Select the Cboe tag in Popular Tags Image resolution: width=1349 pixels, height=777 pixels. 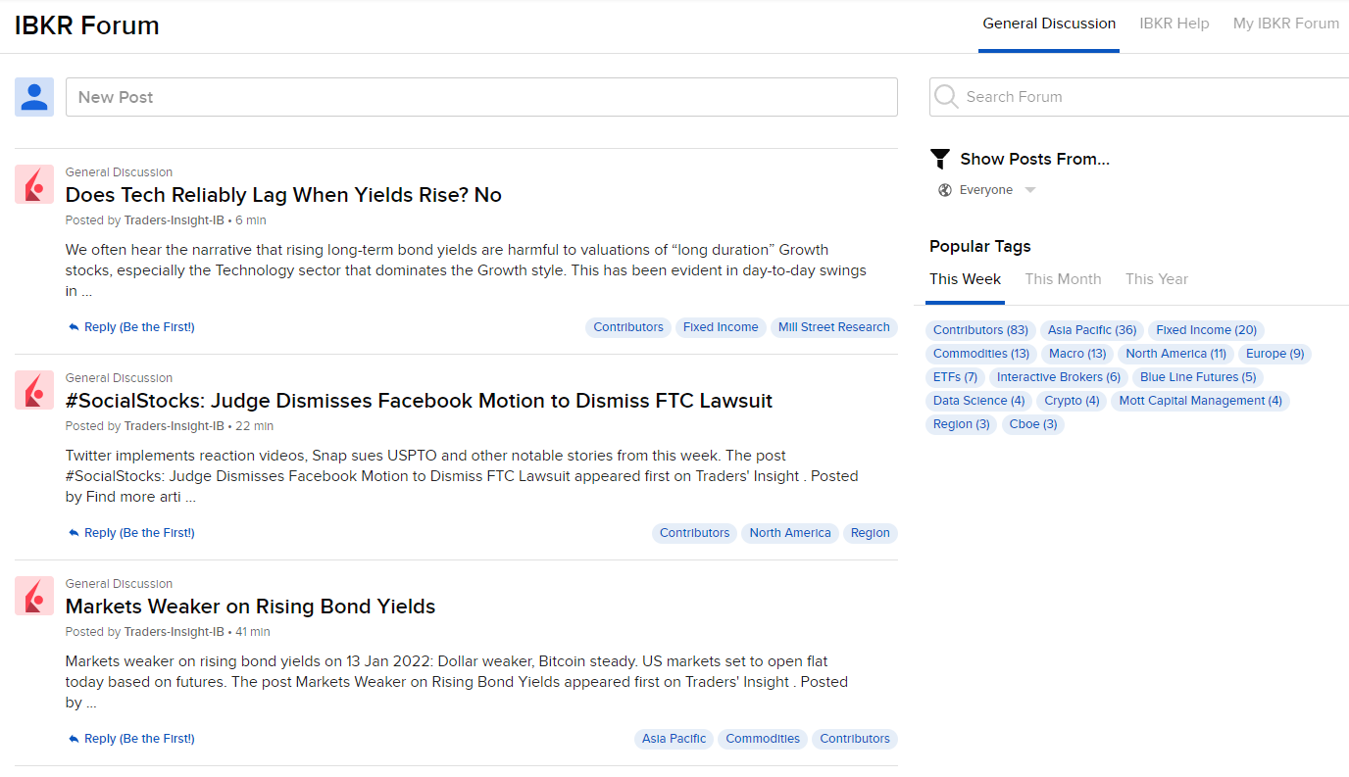tap(1032, 423)
